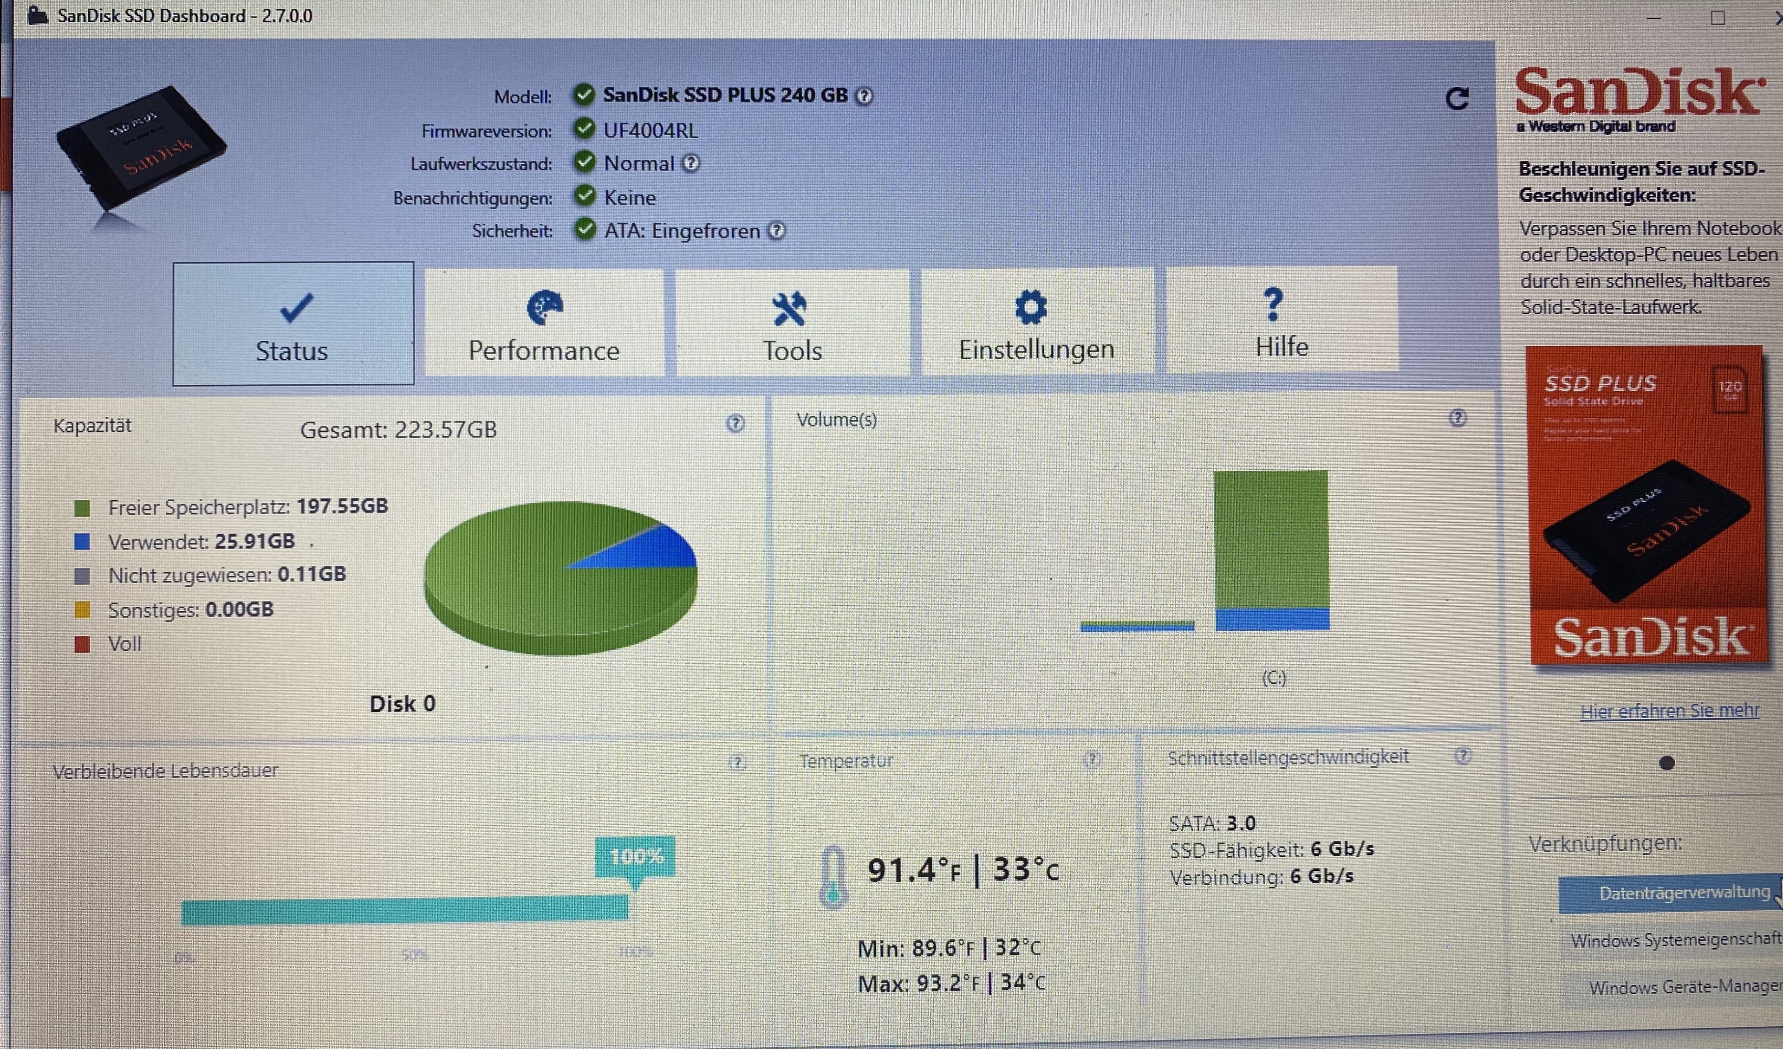Click the 'Verbindung: 6 Gb/s' text
1783x1049 pixels.
pyautogui.click(x=1262, y=877)
